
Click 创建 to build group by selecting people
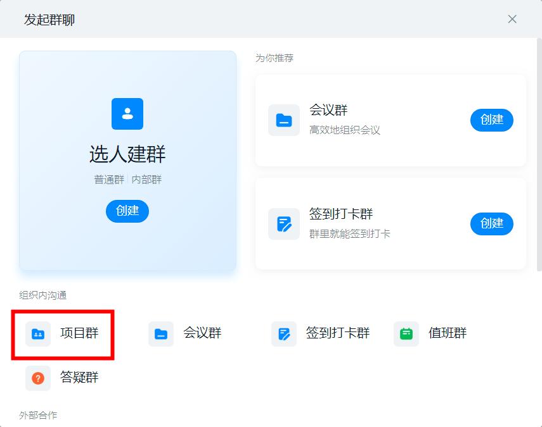click(127, 211)
